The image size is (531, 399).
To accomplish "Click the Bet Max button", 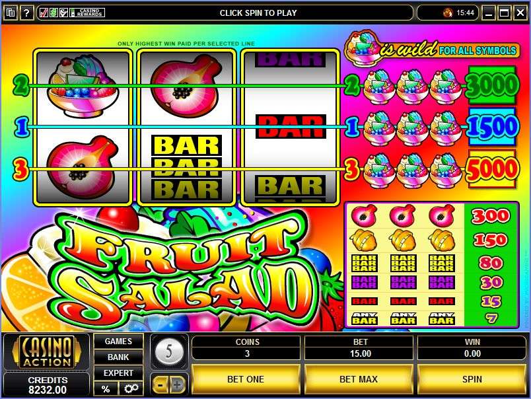I will 358,379.
